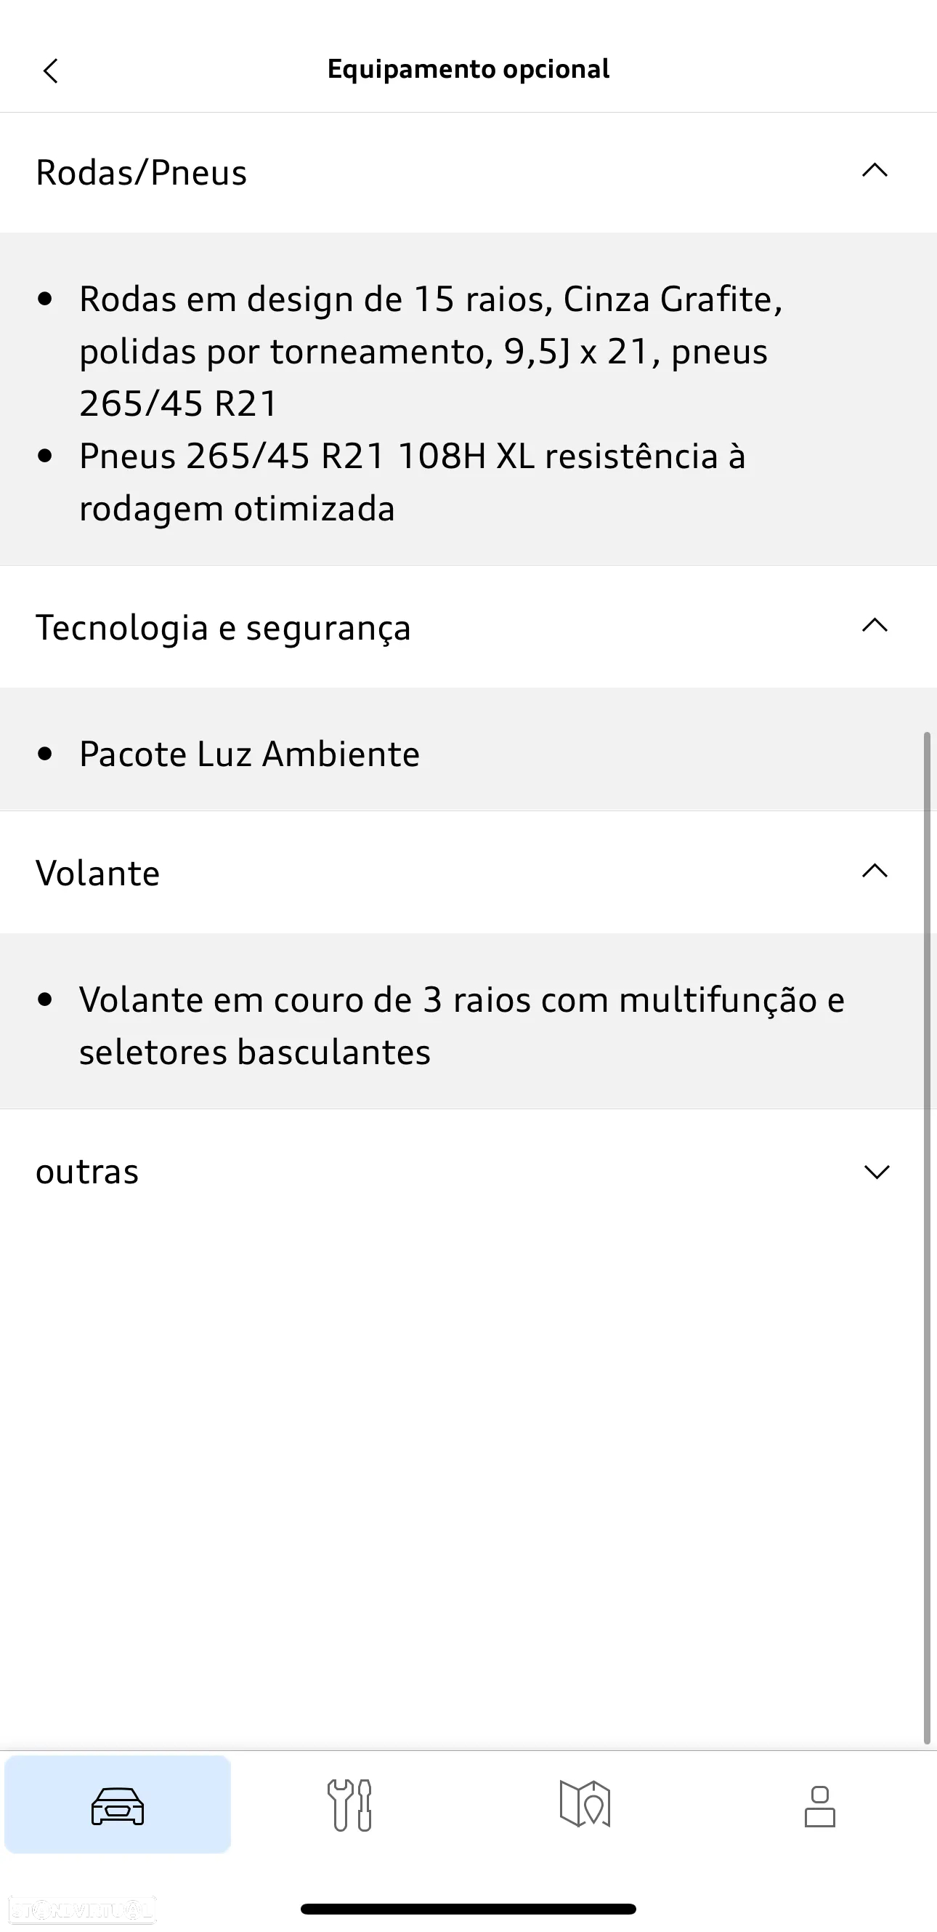Screen dimensions: 937x1932
Task: Expand the outras section chevron
Action: pyautogui.click(x=876, y=1172)
